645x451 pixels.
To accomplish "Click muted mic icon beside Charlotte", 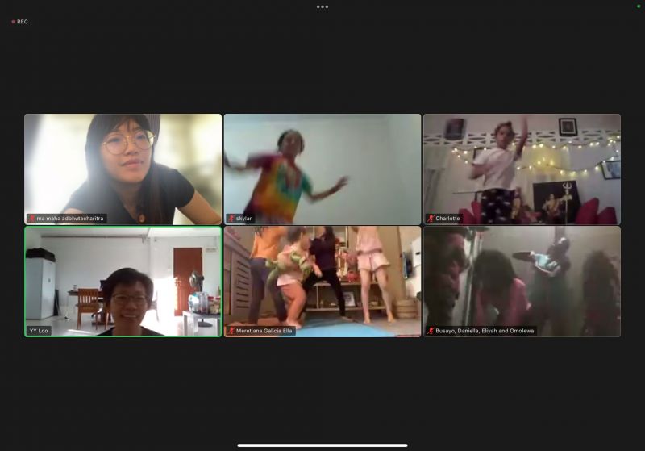I will [x=431, y=219].
